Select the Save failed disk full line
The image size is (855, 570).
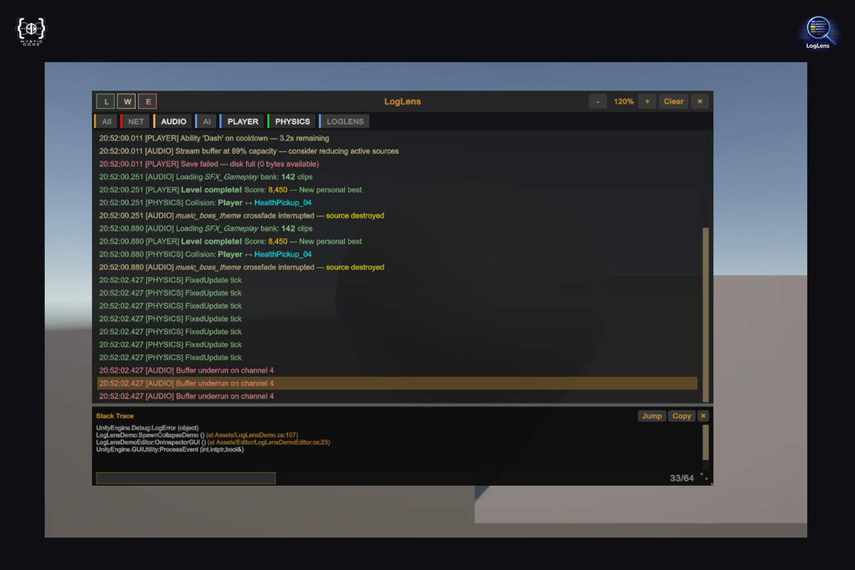[397, 164]
